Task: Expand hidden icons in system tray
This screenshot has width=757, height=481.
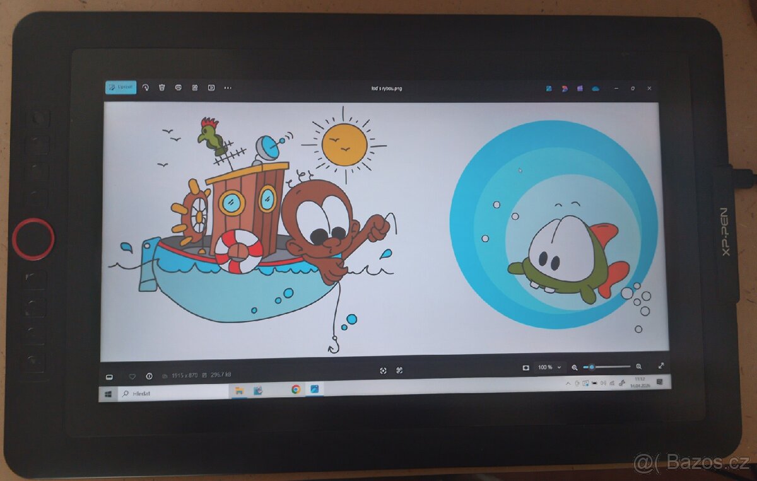Action: point(568,384)
